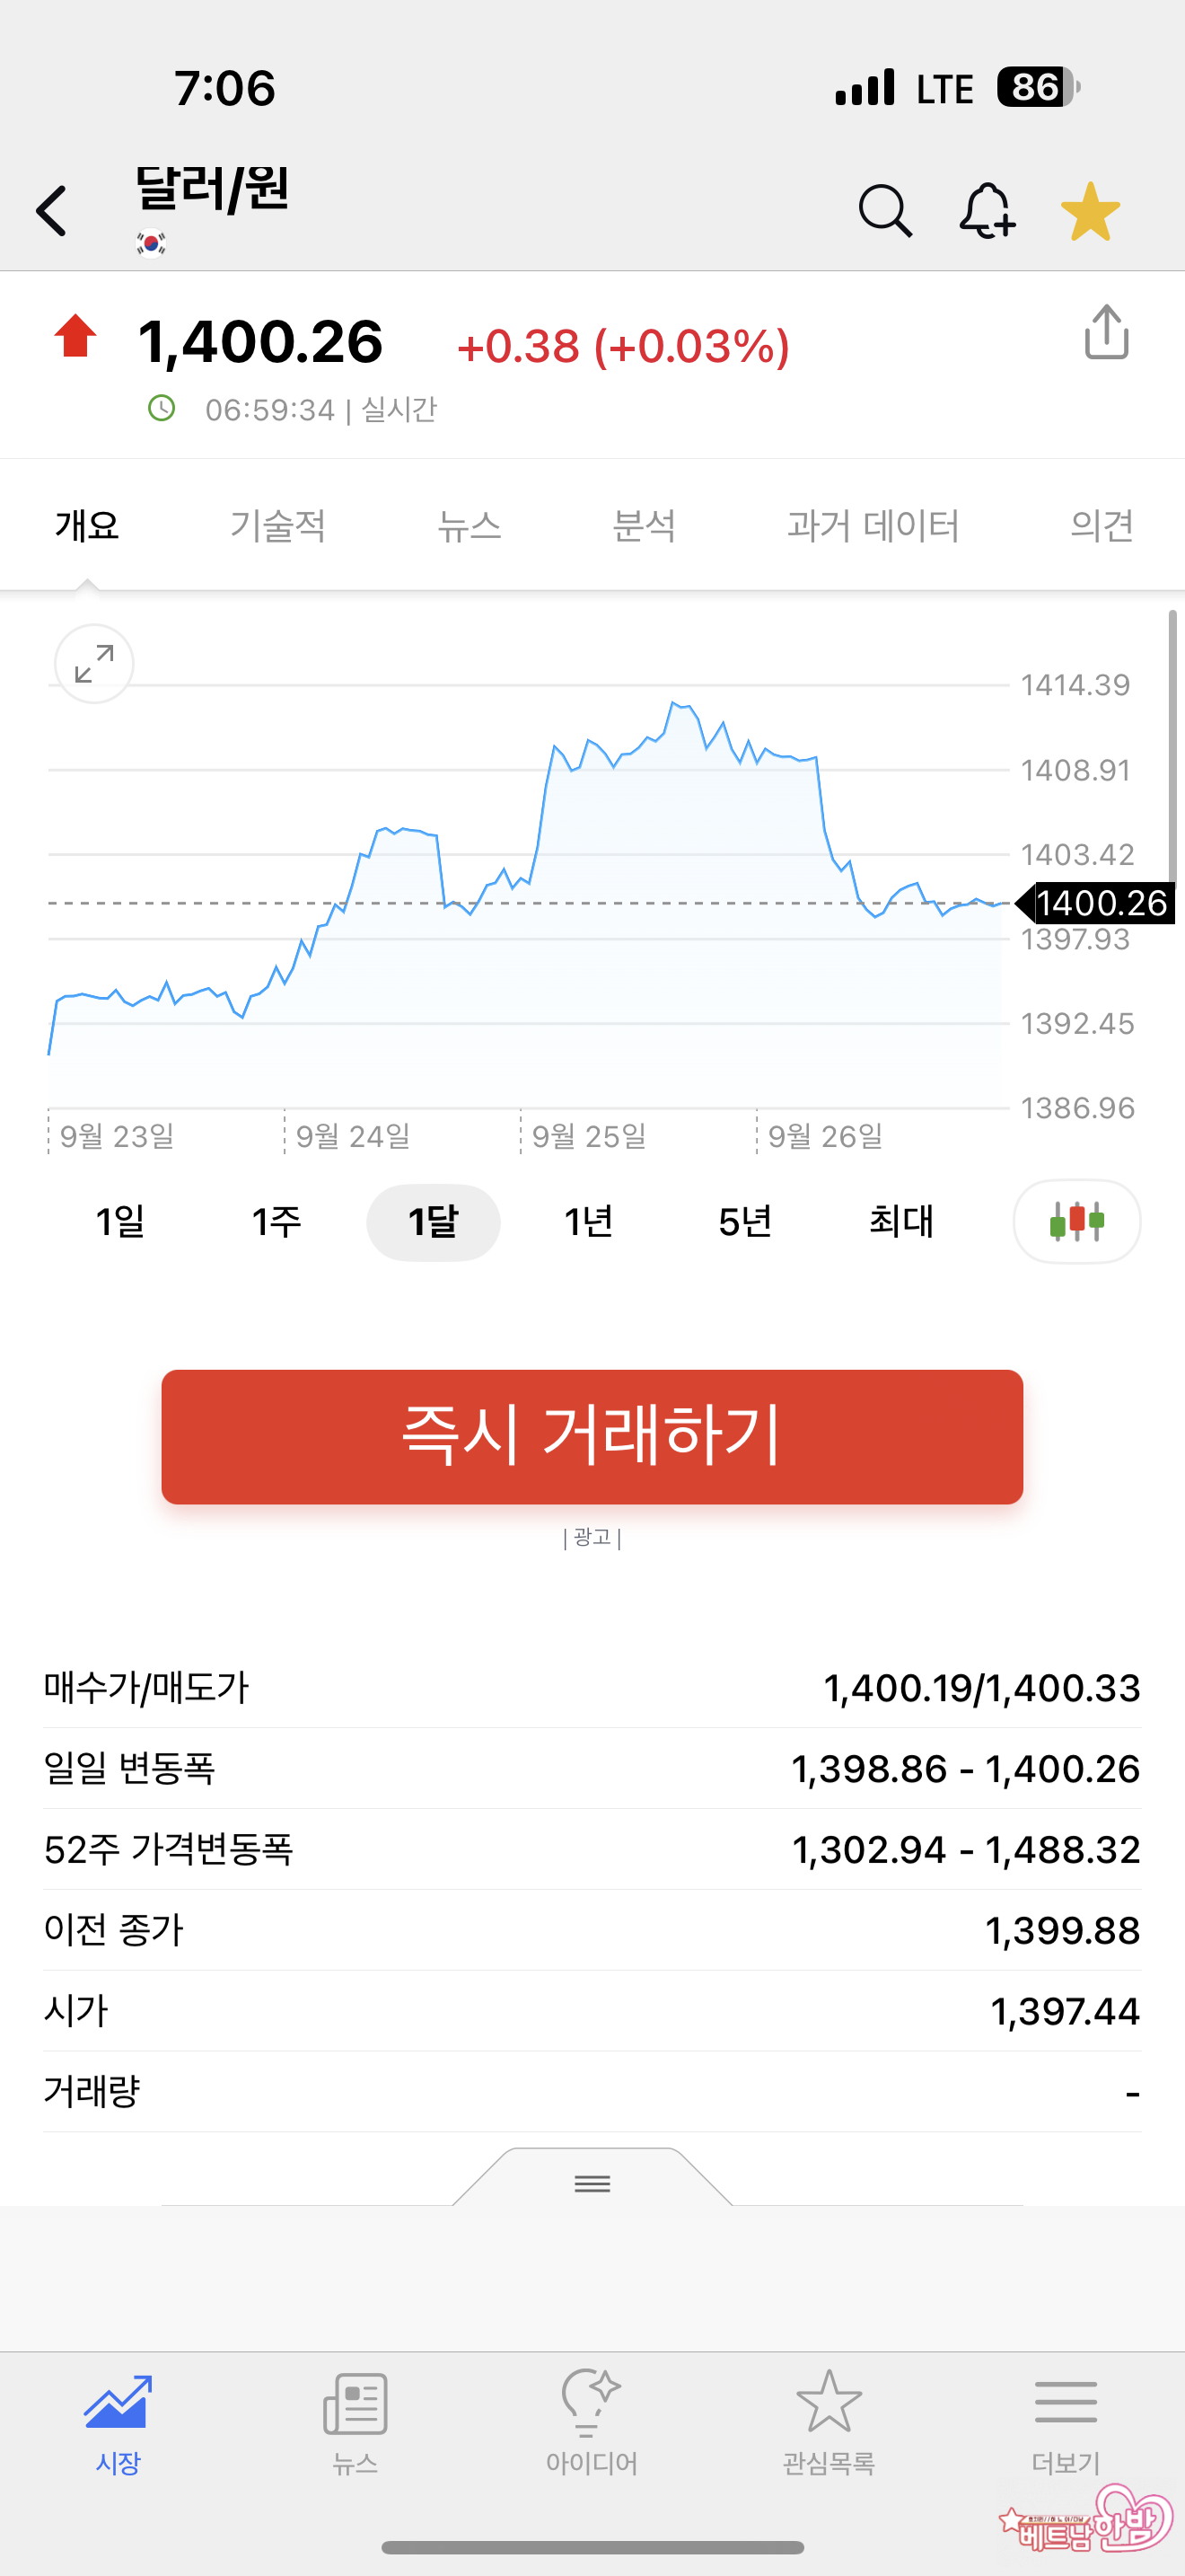1185x2576 pixels.
Task: Expand the bottom drawer handle
Action: (x=592, y=2182)
